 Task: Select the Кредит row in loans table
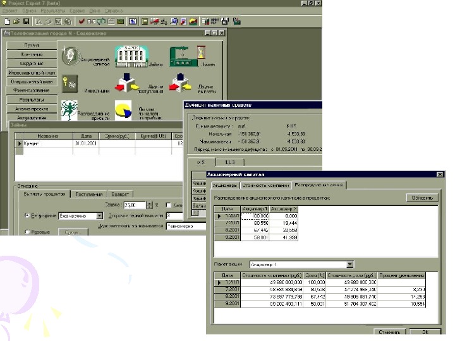99,143
